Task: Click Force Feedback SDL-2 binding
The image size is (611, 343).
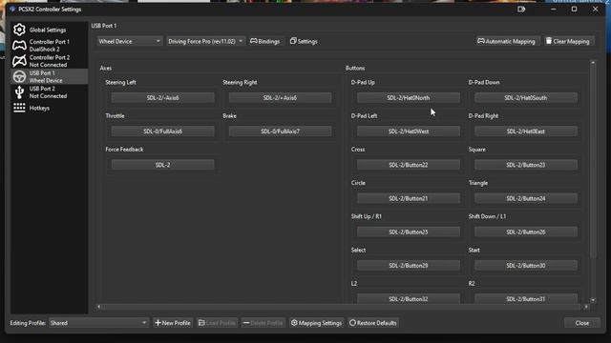Action: 163,165
